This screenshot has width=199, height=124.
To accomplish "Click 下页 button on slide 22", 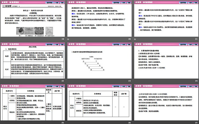I will point(62,44).
